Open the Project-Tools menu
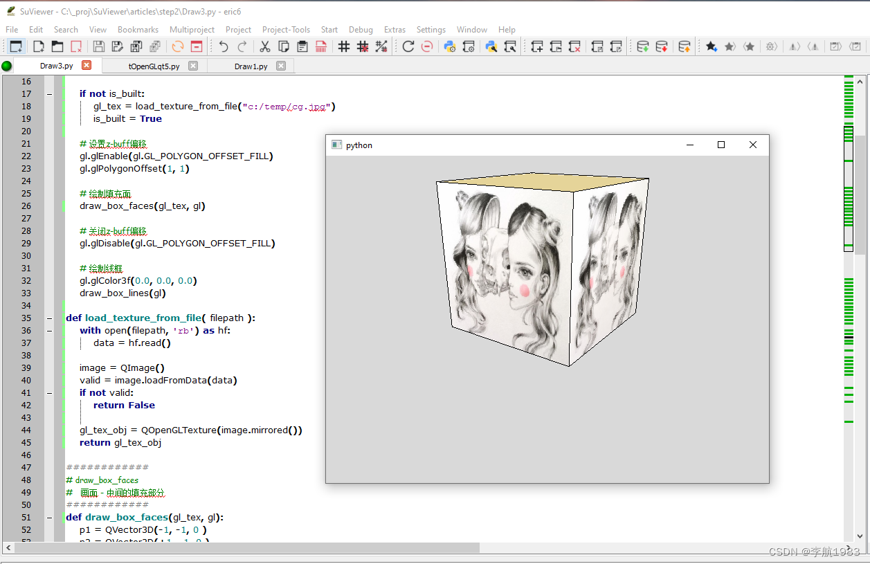The image size is (870, 564). [286, 30]
